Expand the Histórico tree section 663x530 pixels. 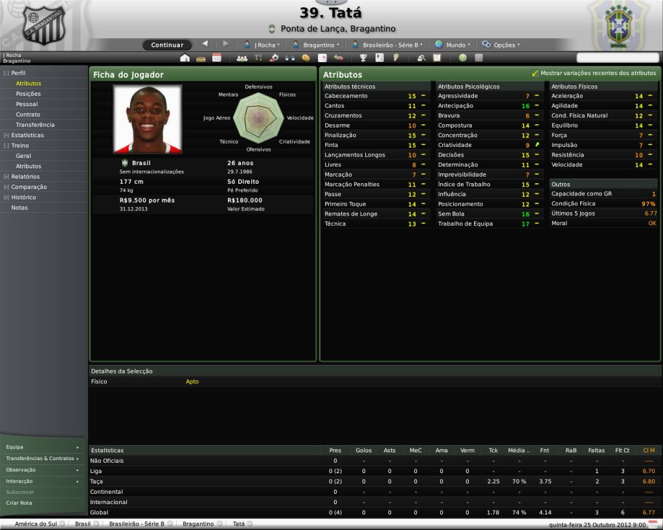[x=6, y=197]
